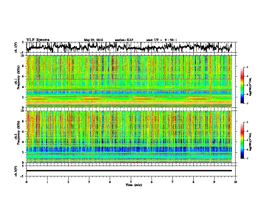Click the date 'May 29, 2018'
Viewport: 265px width, 204px height.
[x=93, y=40]
